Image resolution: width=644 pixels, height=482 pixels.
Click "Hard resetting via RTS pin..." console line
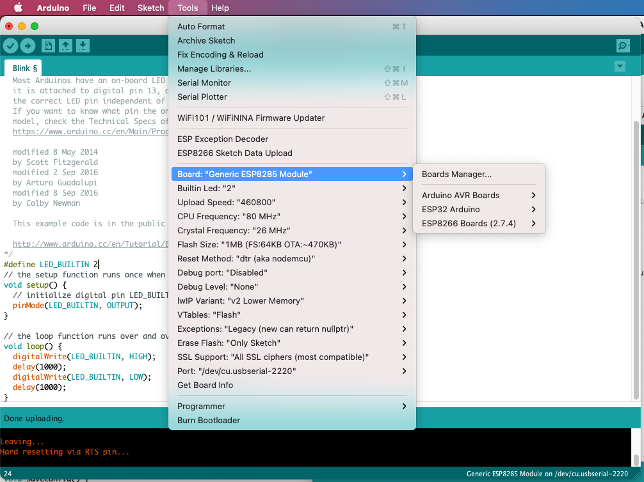65,452
